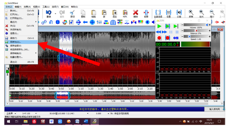Click the Fast Forward double-arrow button
226x126 pixels.
coord(164,32)
